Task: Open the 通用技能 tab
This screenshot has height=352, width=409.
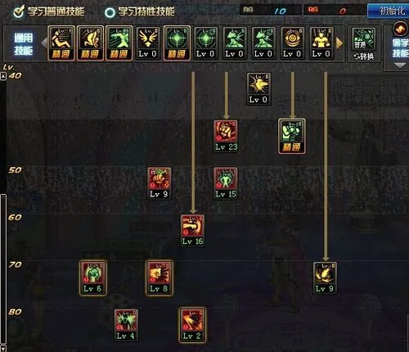Action: click(x=24, y=44)
